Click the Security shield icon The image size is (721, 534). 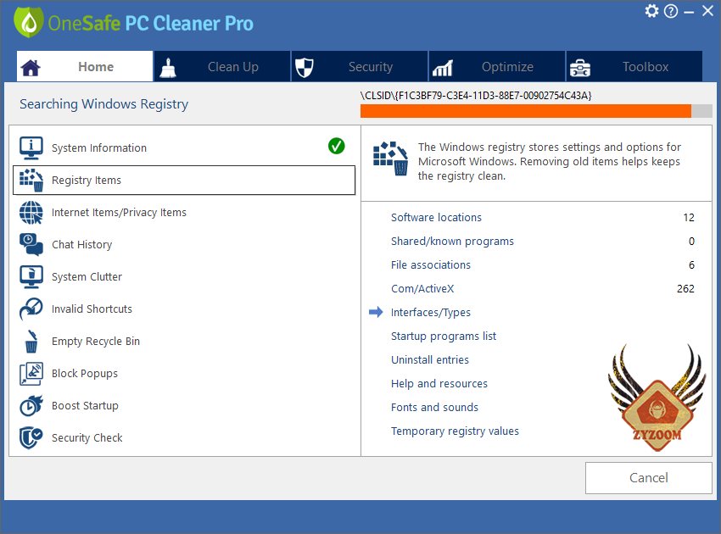305,68
